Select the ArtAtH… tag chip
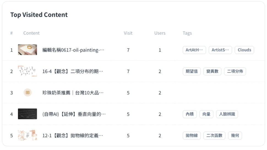 194,50
